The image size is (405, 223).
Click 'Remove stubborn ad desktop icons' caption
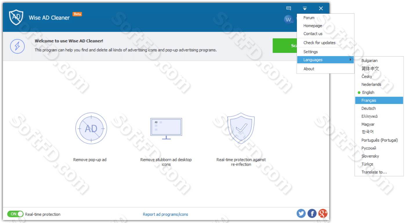tap(166, 162)
